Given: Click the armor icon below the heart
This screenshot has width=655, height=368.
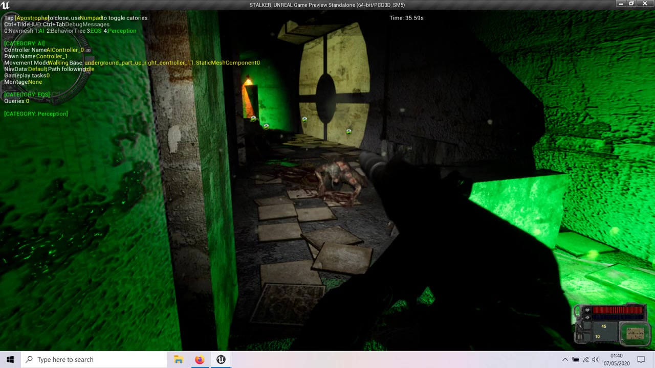Looking at the screenshot, I should coord(587,317).
